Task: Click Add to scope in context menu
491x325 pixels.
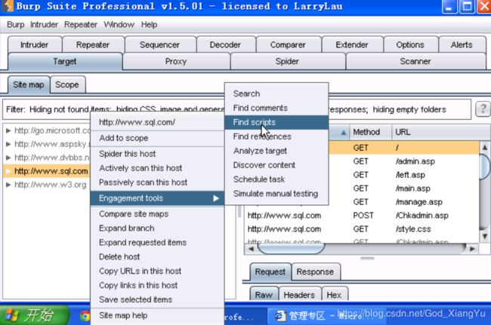Action: pyautogui.click(x=157, y=138)
